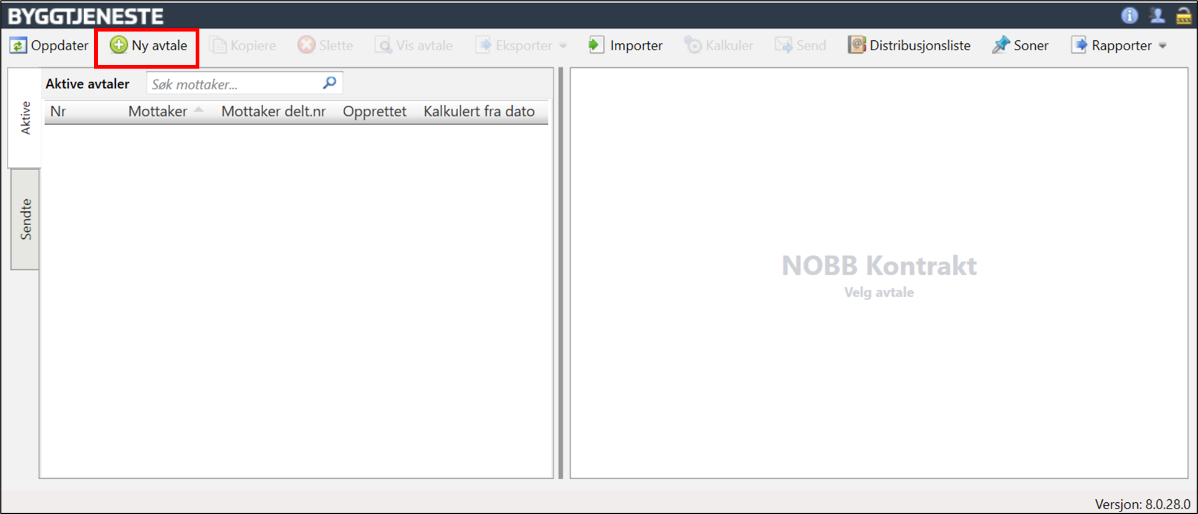Image resolution: width=1198 pixels, height=514 pixels.
Task: Expand the Rapporter dropdown arrow
Action: click(1162, 46)
